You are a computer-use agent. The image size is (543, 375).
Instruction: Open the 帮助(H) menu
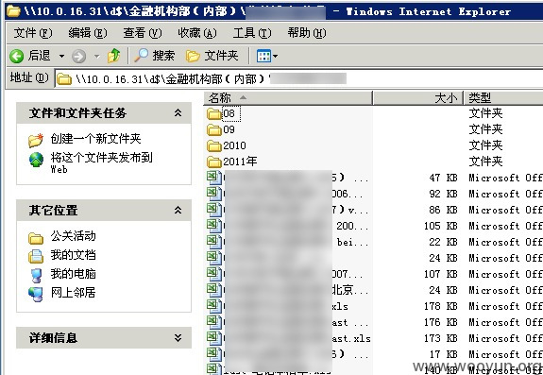click(x=307, y=33)
